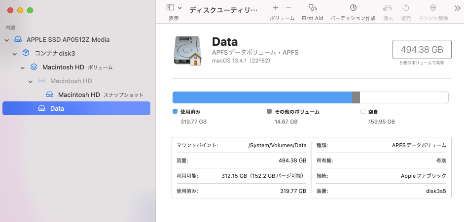Screen dimensions: 464x222
Task: Click the gray その他のボリューム legend swatch
Action: [x=269, y=112]
